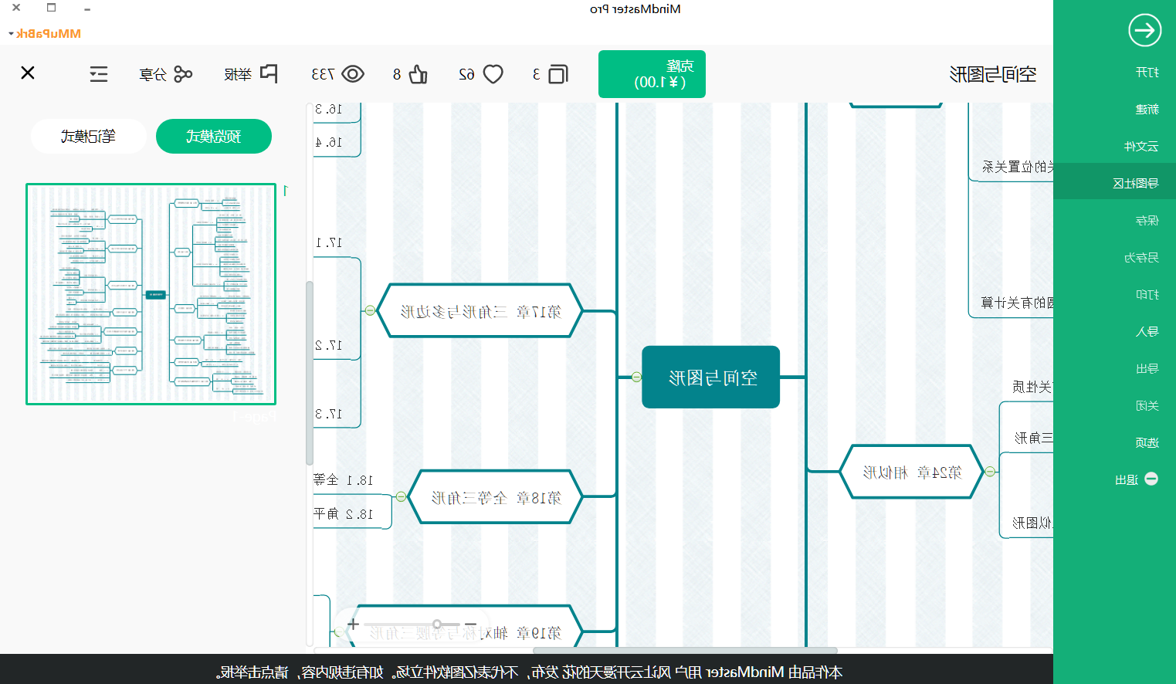
Task: Select the central node 空间与图形
Action: [x=710, y=377]
